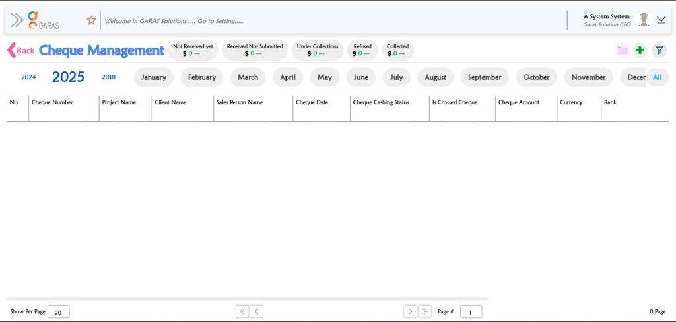The width and height of the screenshot is (676, 322).
Task: Click the orange favorite star icon
Action: (x=92, y=20)
